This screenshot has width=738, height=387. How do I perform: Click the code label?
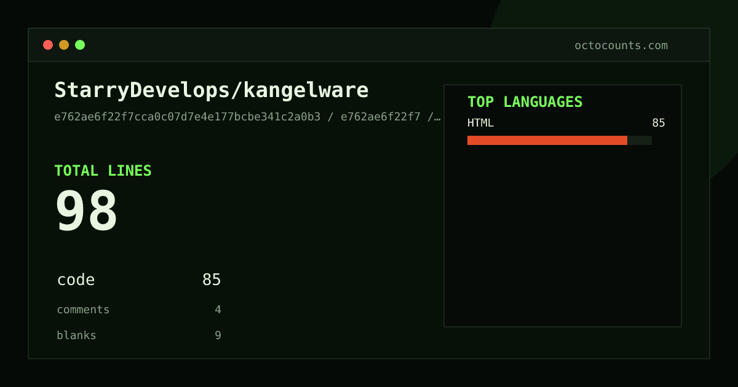(x=76, y=280)
